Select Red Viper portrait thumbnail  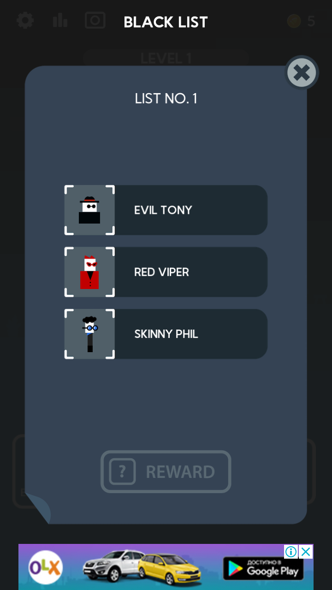point(89,272)
